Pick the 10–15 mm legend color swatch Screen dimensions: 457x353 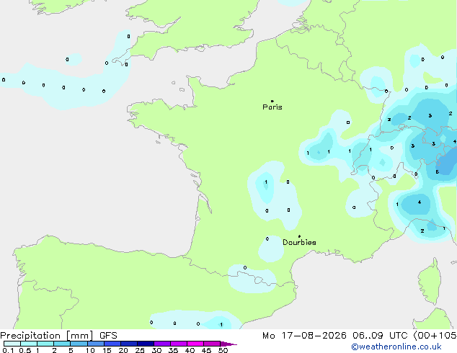pos(96,344)
